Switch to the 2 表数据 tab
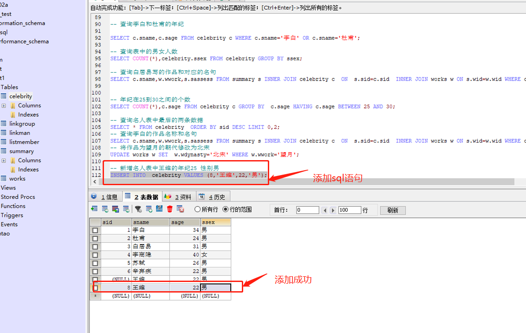The height and width of the screenshot is (333, 526). (x=142, y=197)
